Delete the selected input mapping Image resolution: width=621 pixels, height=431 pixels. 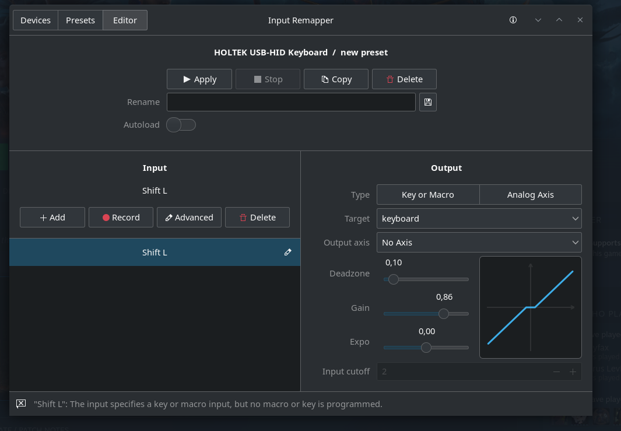point(257,218)
